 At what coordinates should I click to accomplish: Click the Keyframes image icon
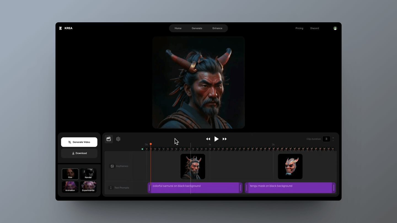point(112,166)
